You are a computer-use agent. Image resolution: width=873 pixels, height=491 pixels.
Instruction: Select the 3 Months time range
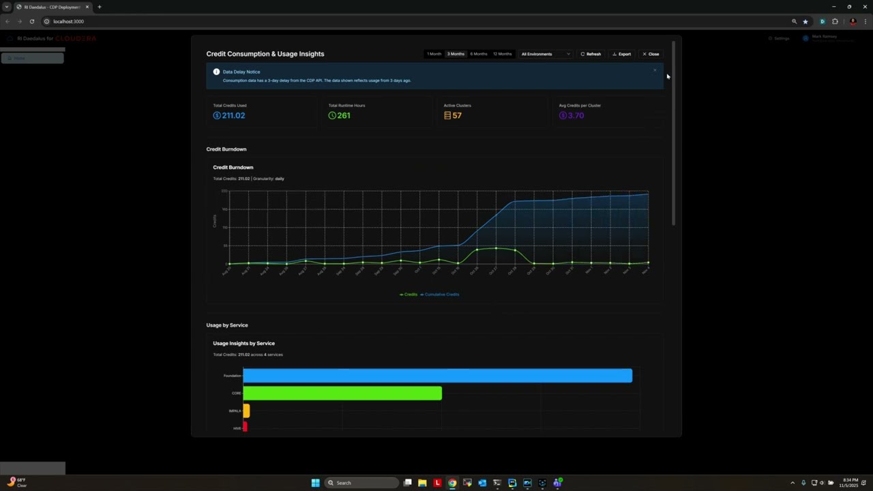pos(456,54)
